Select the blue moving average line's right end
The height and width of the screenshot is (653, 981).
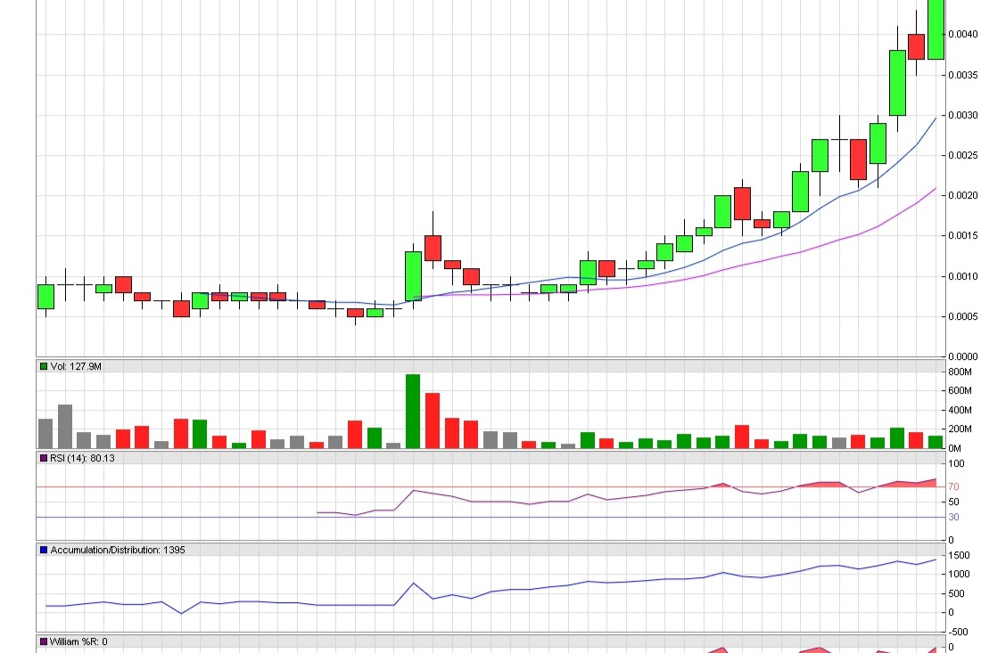935,118
